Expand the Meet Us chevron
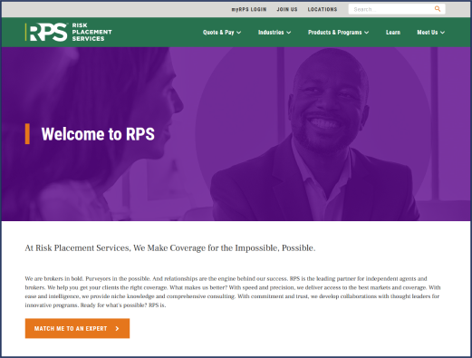 (442, 33)
